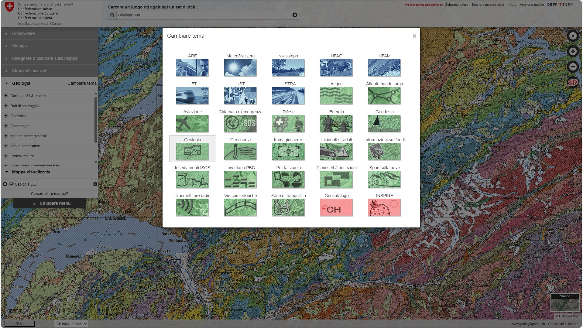Open Strumenti avanzati section
This screenshot has height=328, width=583.
[29, 71]
